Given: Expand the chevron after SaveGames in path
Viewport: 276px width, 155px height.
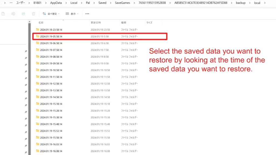Looking at the screenshot, I should (134, 3).
